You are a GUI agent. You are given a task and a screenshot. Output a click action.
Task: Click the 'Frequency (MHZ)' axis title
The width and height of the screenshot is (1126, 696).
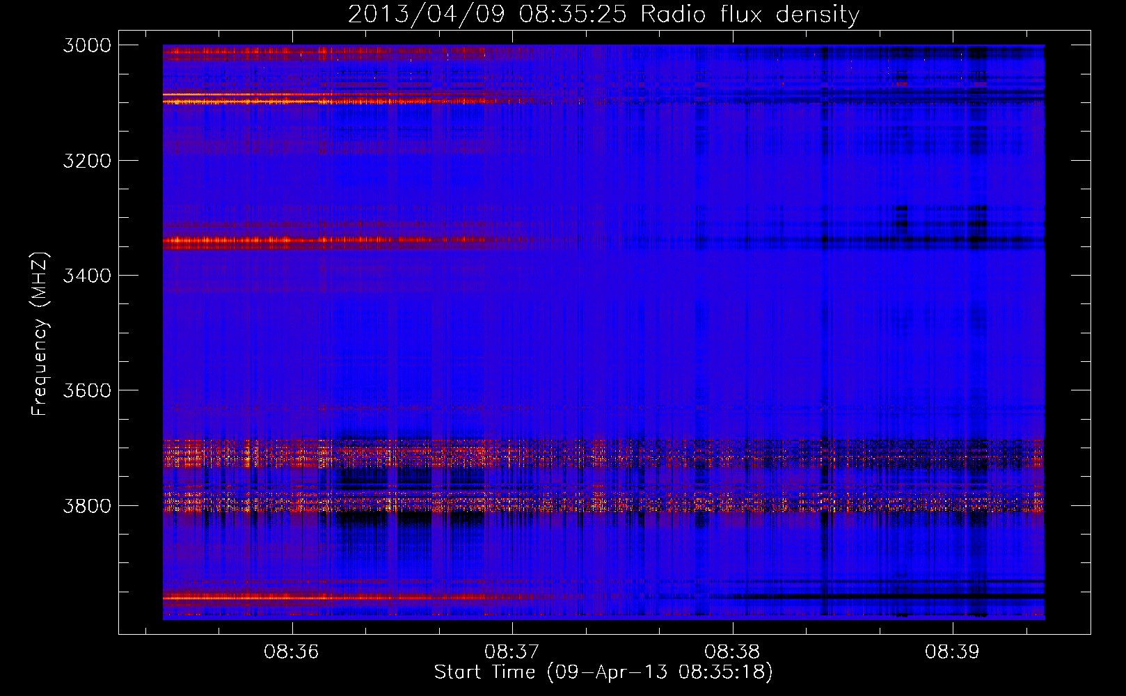pos(40,334)
